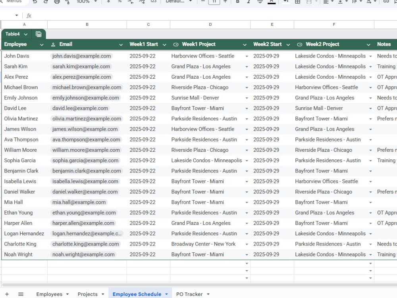Select column D header
The width and height of the screenshot is (397, 298).
[210, 25]
